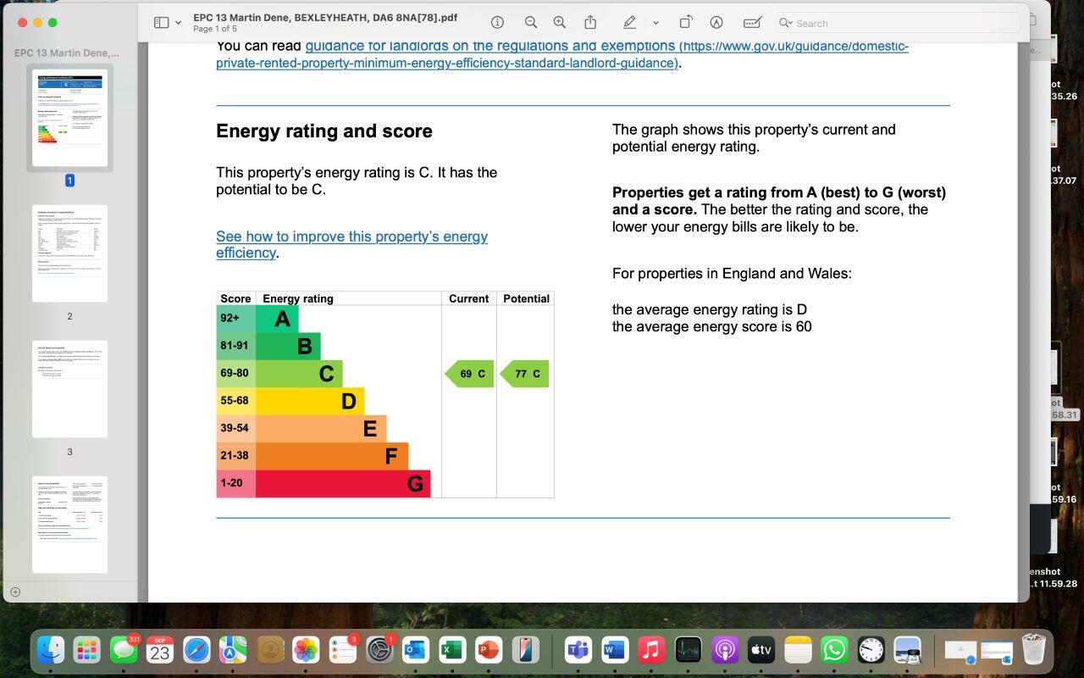
Task: Share the PDF via Share icon
Action: coord(591,23)
